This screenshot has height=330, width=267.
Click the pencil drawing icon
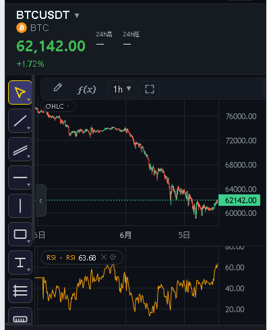pos(58,87)
